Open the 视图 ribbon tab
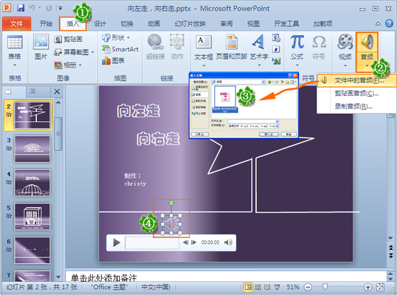 point(253,24)
